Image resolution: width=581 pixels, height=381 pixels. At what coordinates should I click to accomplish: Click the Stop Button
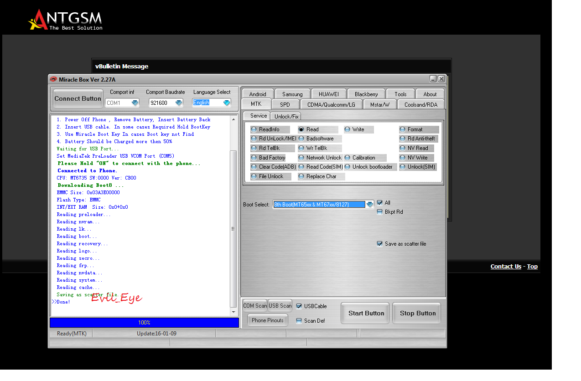tap(417, 313)
